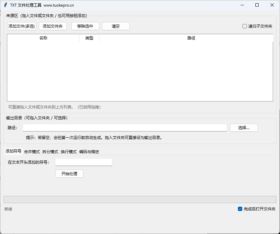Image resolution: width=280 pixels, height=234 pixels.
Task: Disable the 完成后打开文件夹 checkbox
Action: [240, 209]
